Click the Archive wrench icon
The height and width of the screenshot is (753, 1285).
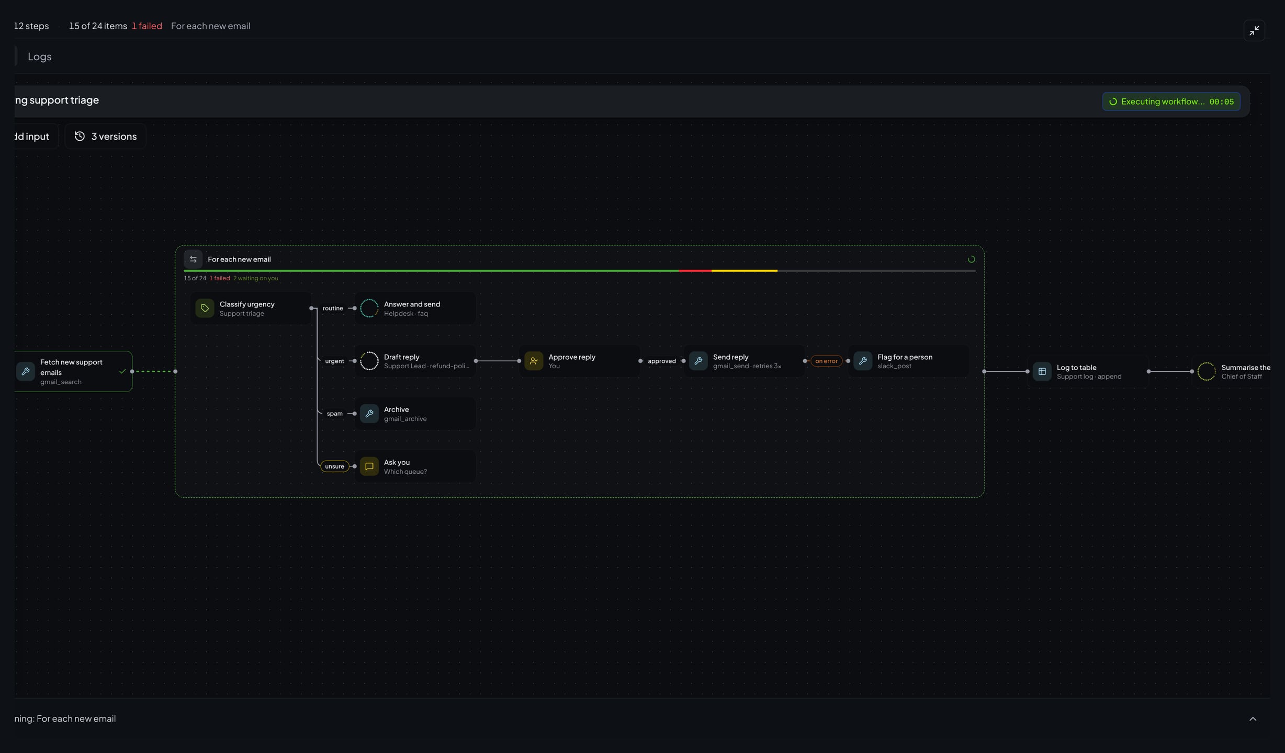(369, 414)
